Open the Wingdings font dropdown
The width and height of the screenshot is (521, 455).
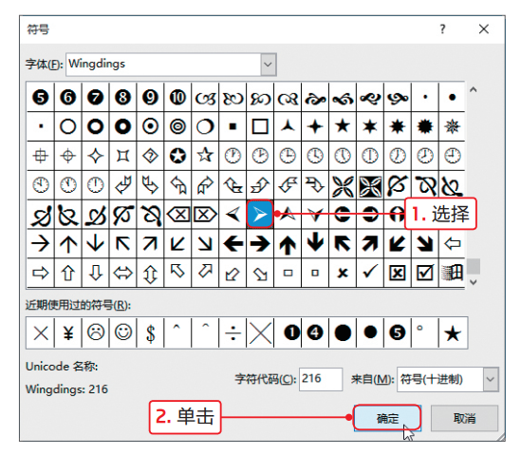(x=269, y=65)
